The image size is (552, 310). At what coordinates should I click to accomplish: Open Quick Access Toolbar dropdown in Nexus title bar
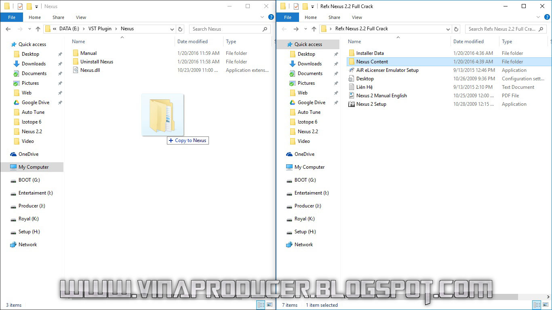(36, 7)
